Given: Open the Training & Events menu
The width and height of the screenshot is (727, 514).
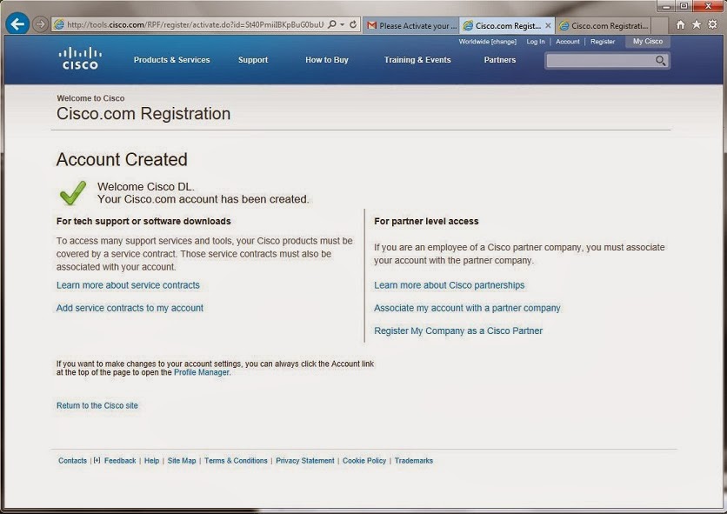Looking at the screenshot, I should click(x=417, y=60).
